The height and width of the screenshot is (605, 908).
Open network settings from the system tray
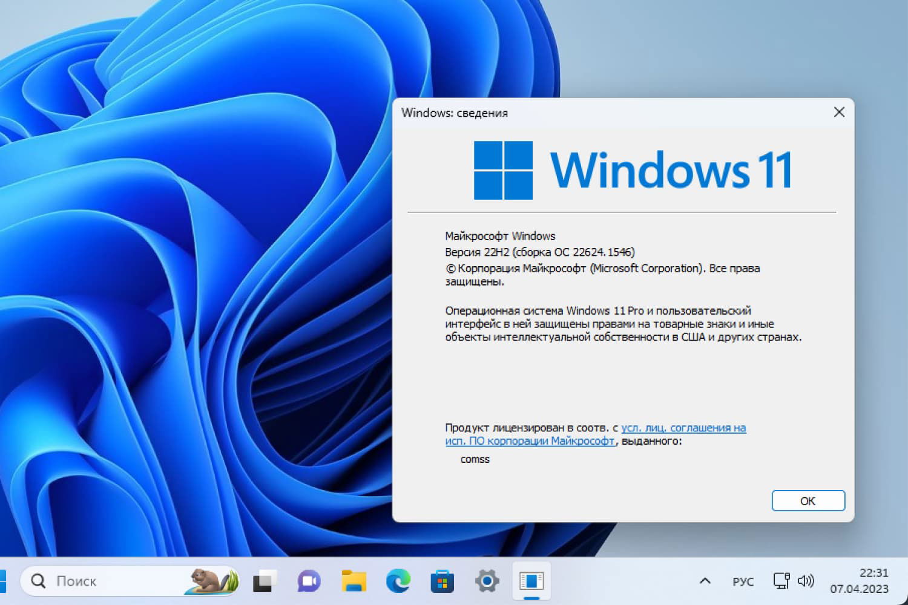coord(780,581)
